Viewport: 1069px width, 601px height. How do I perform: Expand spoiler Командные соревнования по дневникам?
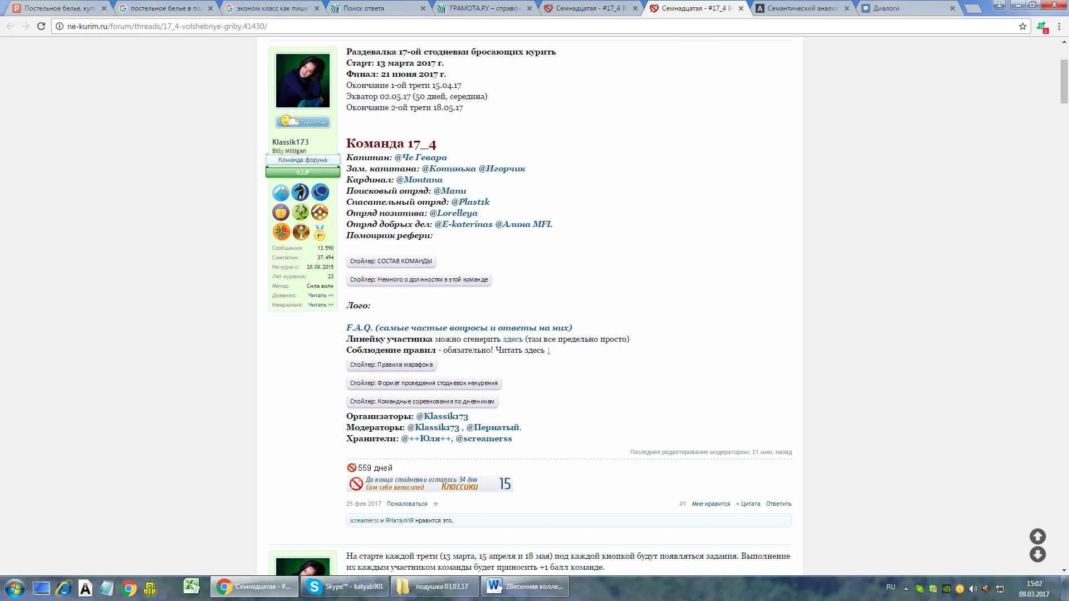(x=421, y=402)
